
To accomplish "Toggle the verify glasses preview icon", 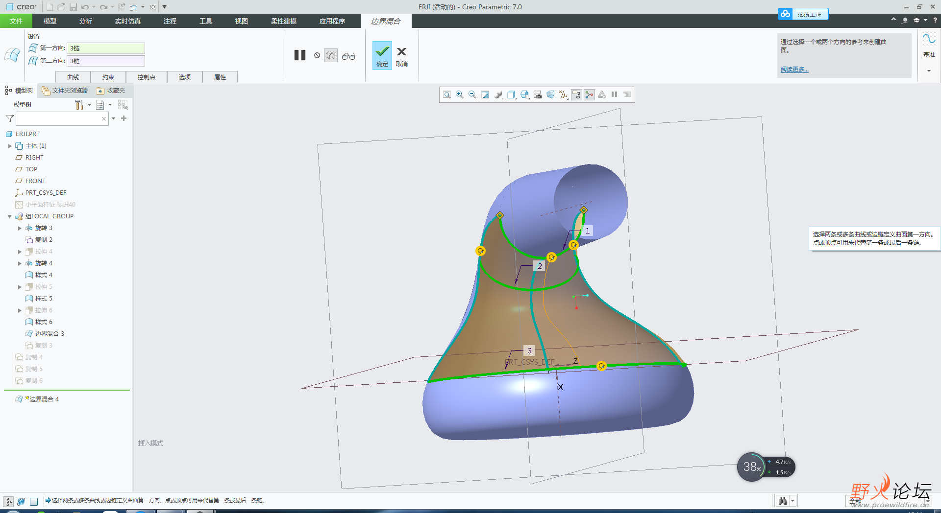I will click(x=348, y=56).
